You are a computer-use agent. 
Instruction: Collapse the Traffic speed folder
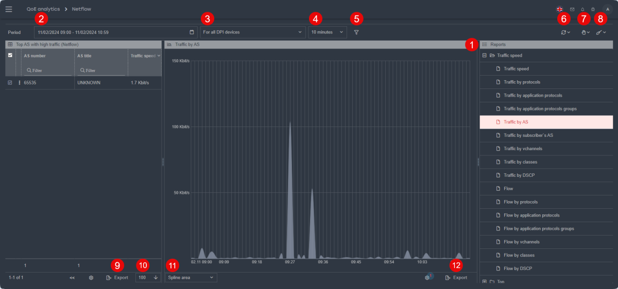click(x=485, y=55)
